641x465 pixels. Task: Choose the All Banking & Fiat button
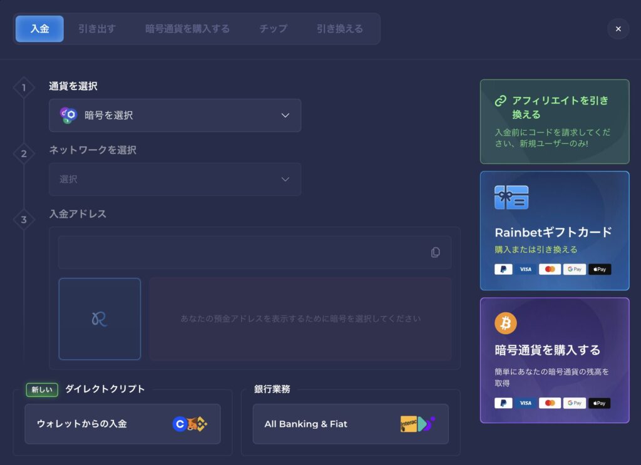click(x=351, y=424)
